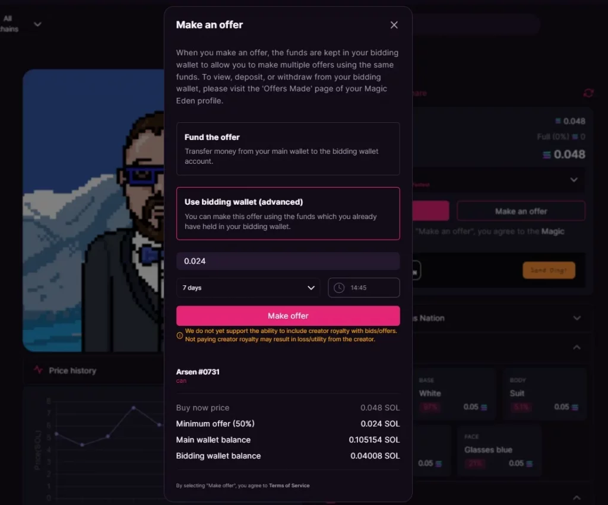Expand the All chains selector
The height and width of the screenshot is (505, 608).
tap(37, 24)
